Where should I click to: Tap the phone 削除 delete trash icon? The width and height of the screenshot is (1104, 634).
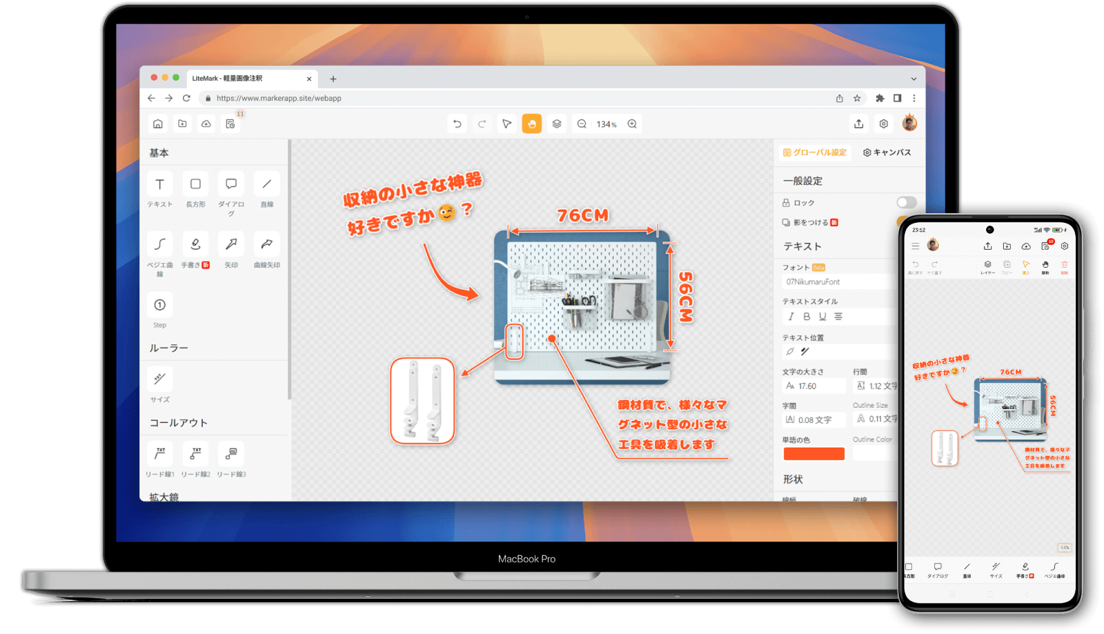pos(1064,267)
